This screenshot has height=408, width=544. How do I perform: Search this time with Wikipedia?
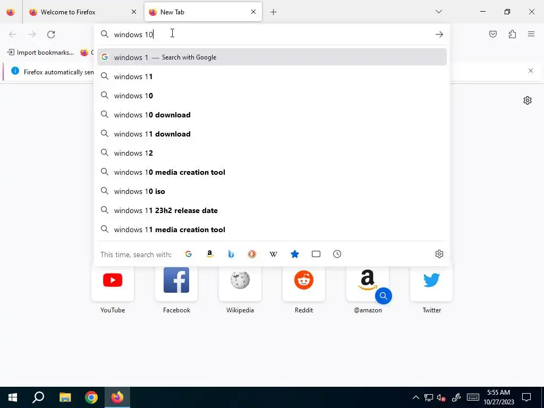point(274,254)
